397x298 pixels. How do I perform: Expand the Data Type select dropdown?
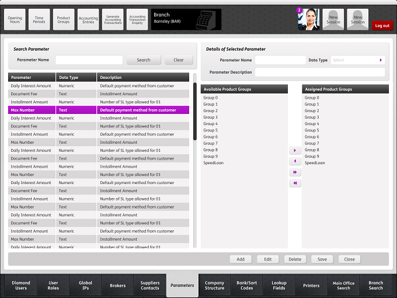(357, 60)
